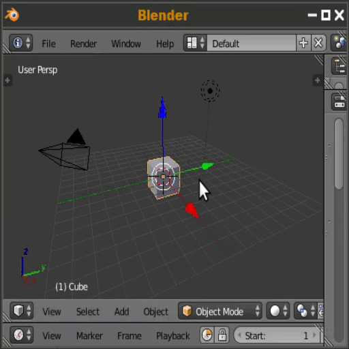The image size is (349, 349).
Task: Open the Window menu
Action: (x=126, y=44)
